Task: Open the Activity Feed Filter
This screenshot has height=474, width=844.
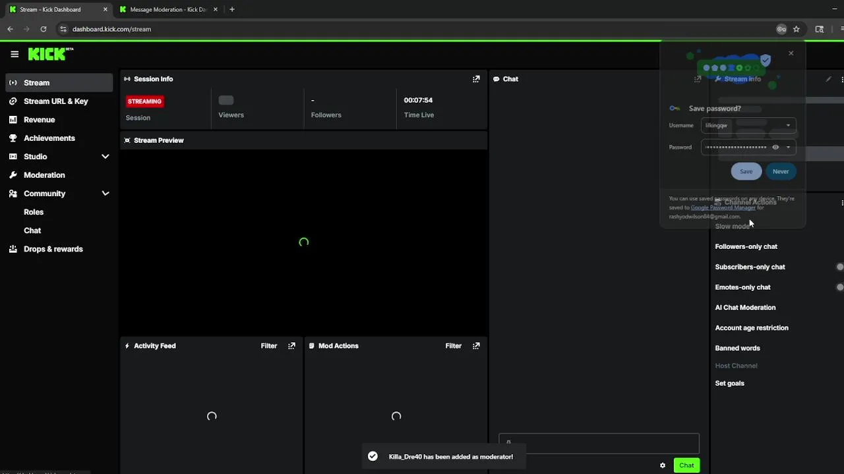Action: click(269, 346)
